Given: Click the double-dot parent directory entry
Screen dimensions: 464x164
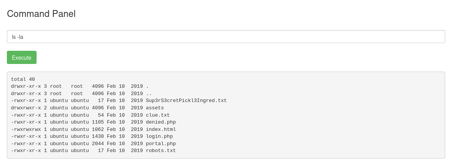Looking at the screenshot, I should point(149,94).
